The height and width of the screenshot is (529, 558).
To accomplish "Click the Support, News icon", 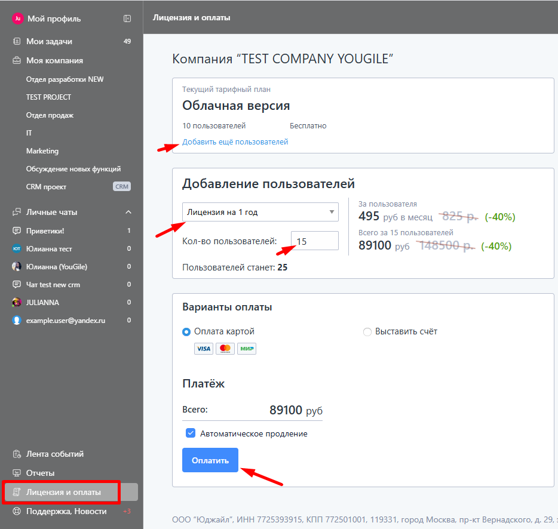I will tap(17, 511).
